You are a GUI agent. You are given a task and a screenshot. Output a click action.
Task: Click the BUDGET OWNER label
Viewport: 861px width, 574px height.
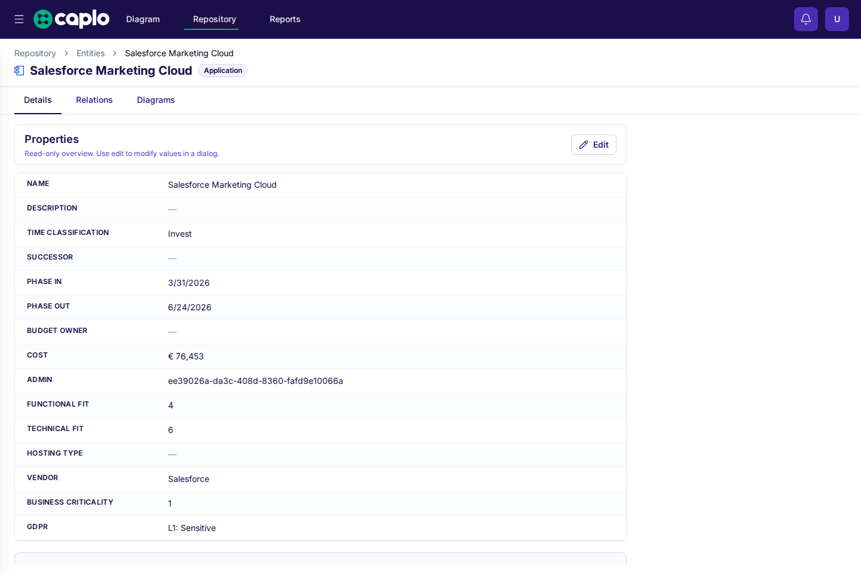coord(57,331)
